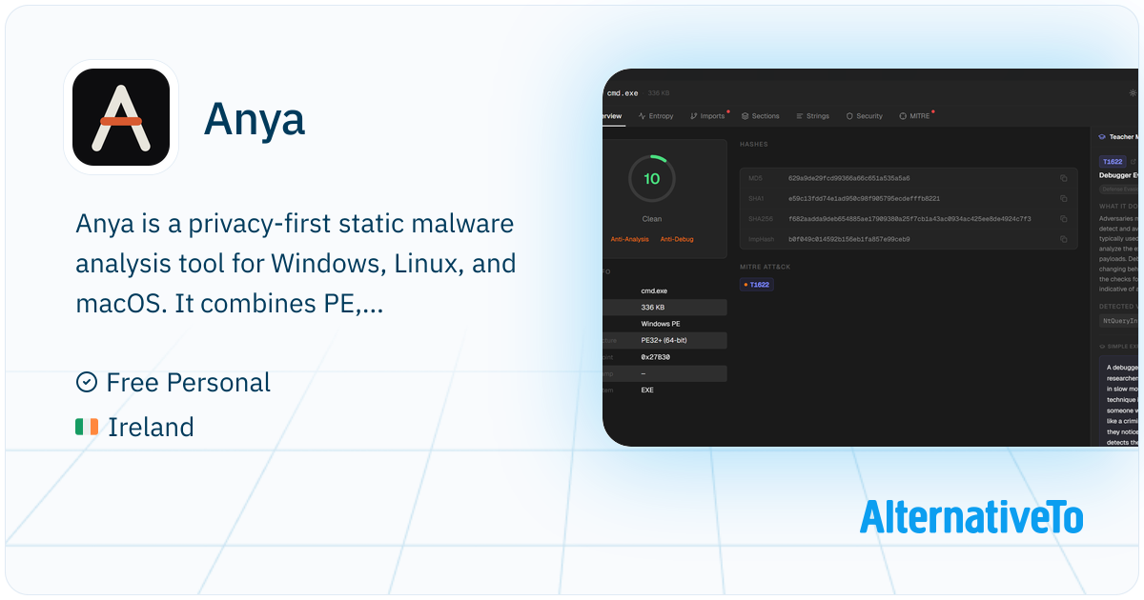Click the T1622 badge under MITRE ATT&CK

(757, 285)
